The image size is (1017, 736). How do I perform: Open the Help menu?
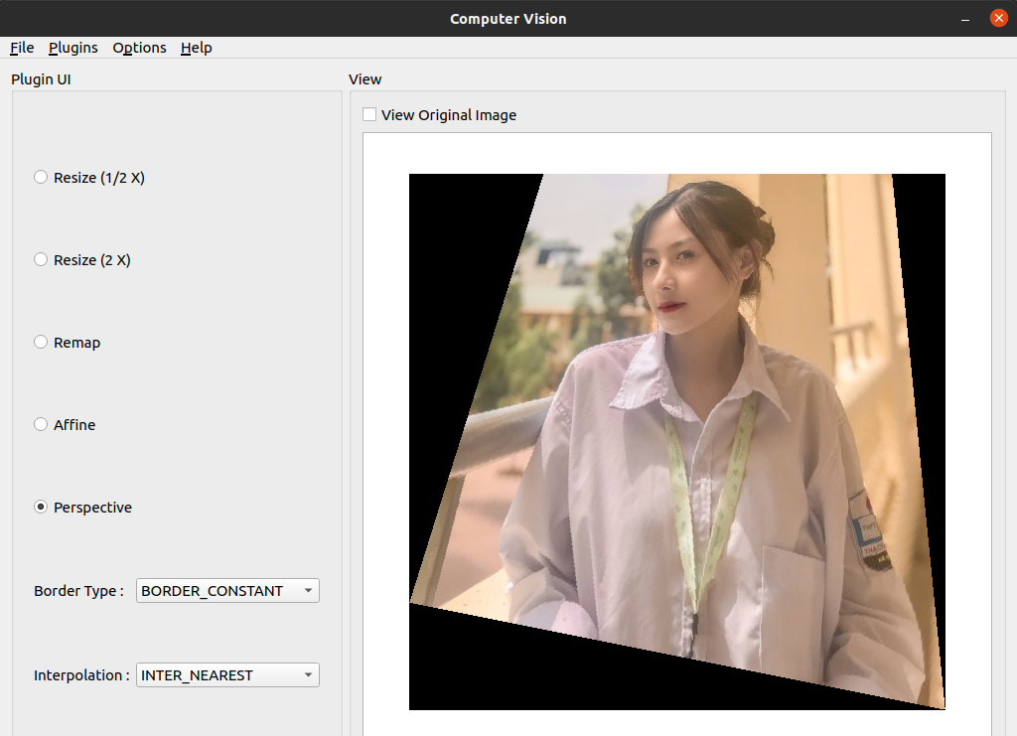(196, 48)
